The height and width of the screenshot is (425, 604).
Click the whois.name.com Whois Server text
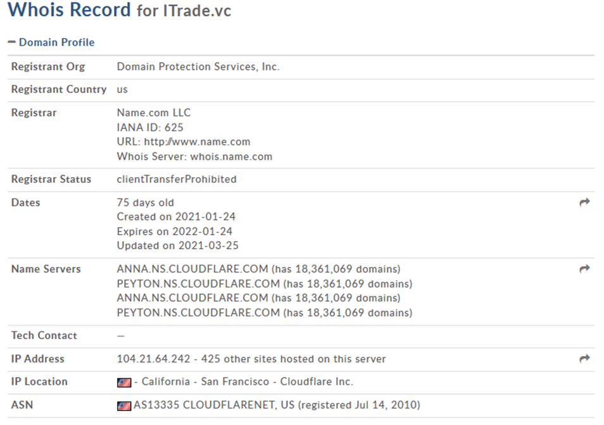231,156
